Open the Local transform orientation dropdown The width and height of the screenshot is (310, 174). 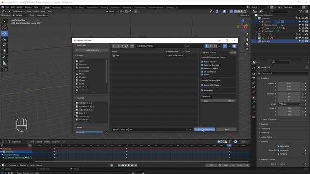click(111, 12)
